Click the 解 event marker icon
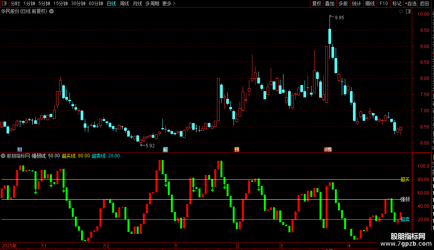Viewport: 434px width, 250px height. (x=165, y=150)
